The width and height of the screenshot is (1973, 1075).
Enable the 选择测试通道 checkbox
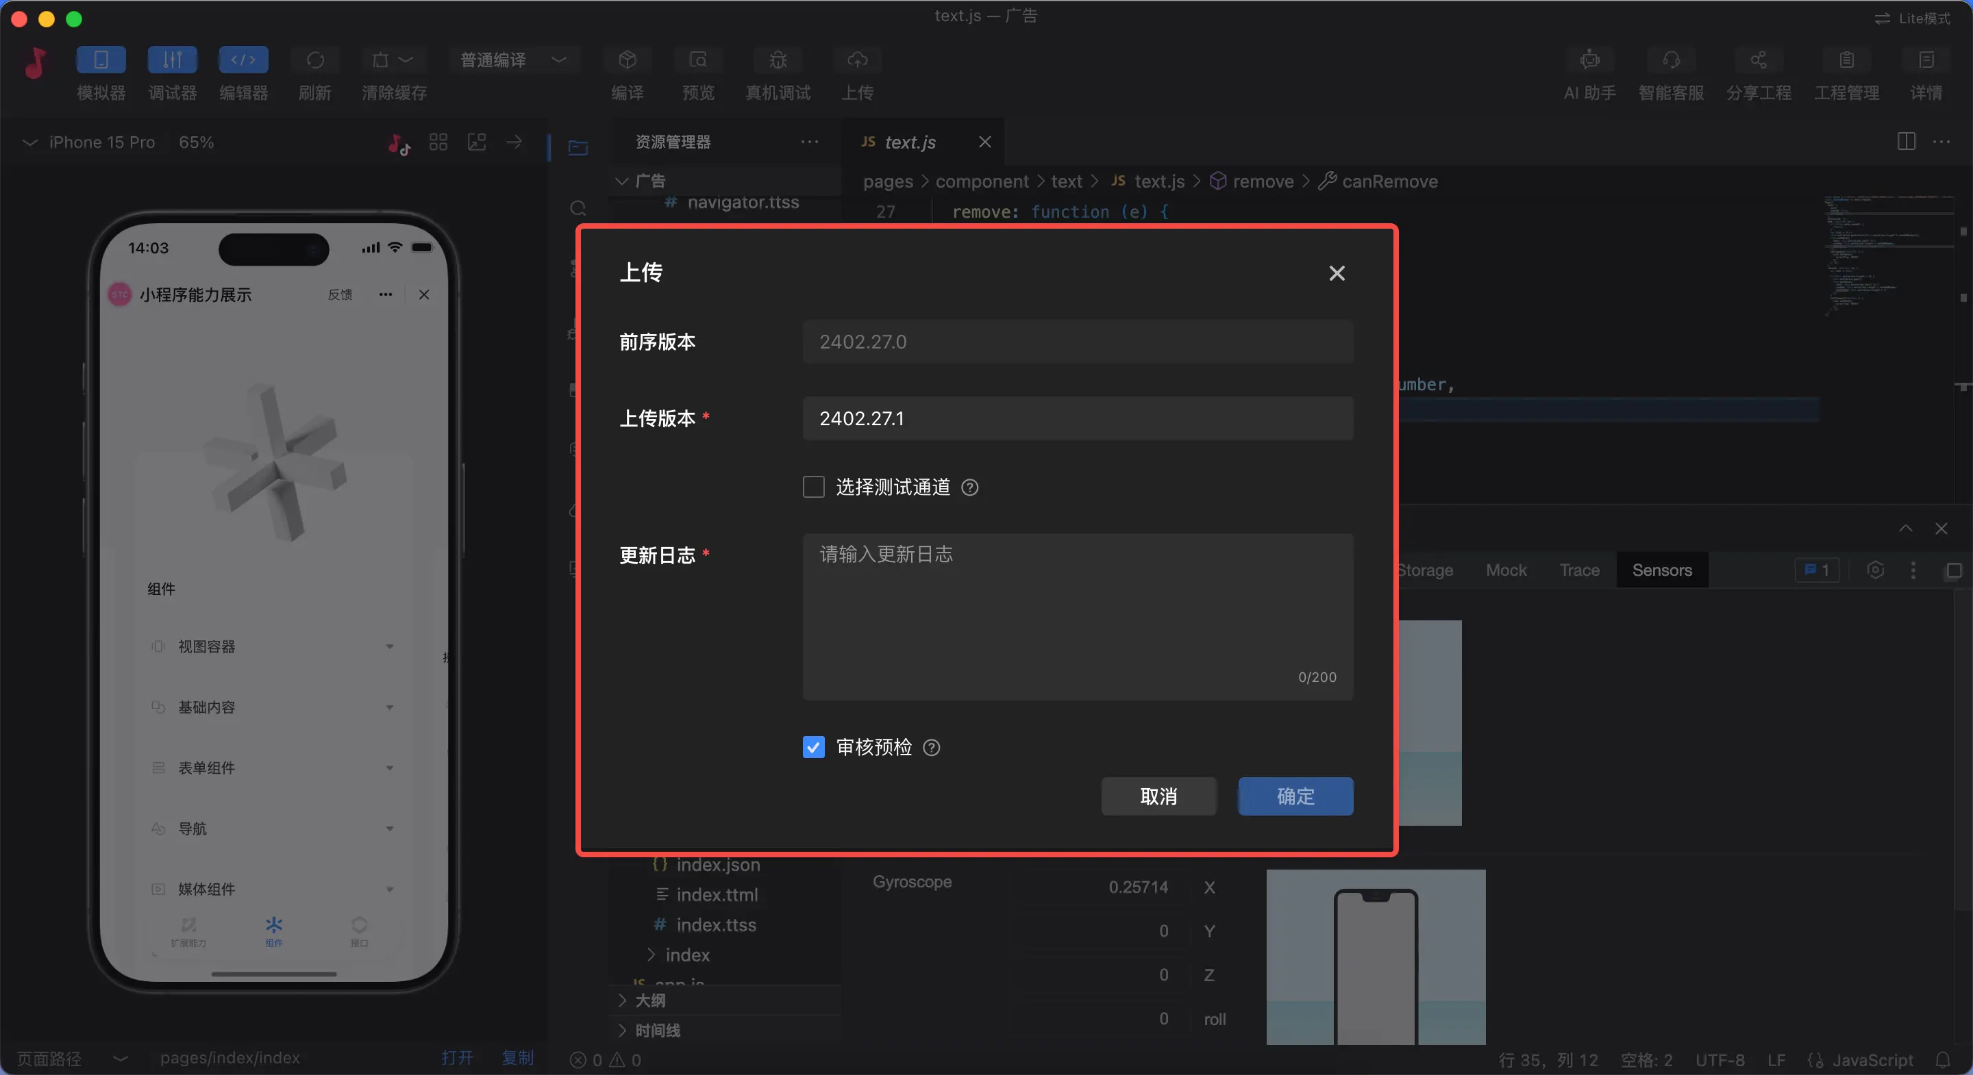pos(813,487)
